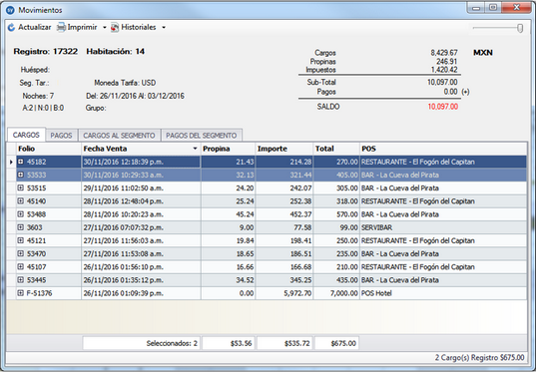Viewport: 536px width, 373px height.
Task: Expand folio 45182 row
Action: click(x=21, y=162)
